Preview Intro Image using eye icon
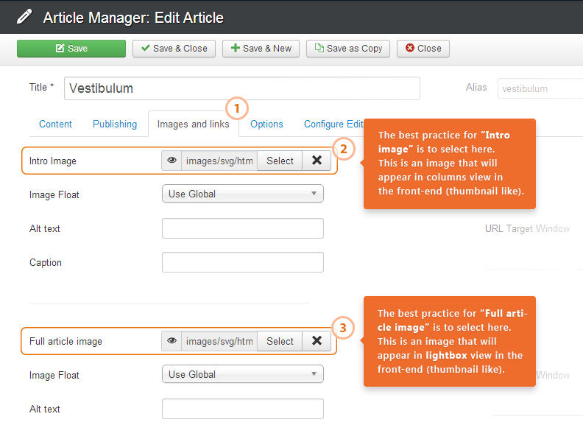Screen dimensions: 583x425 click(x=172, y=161)
